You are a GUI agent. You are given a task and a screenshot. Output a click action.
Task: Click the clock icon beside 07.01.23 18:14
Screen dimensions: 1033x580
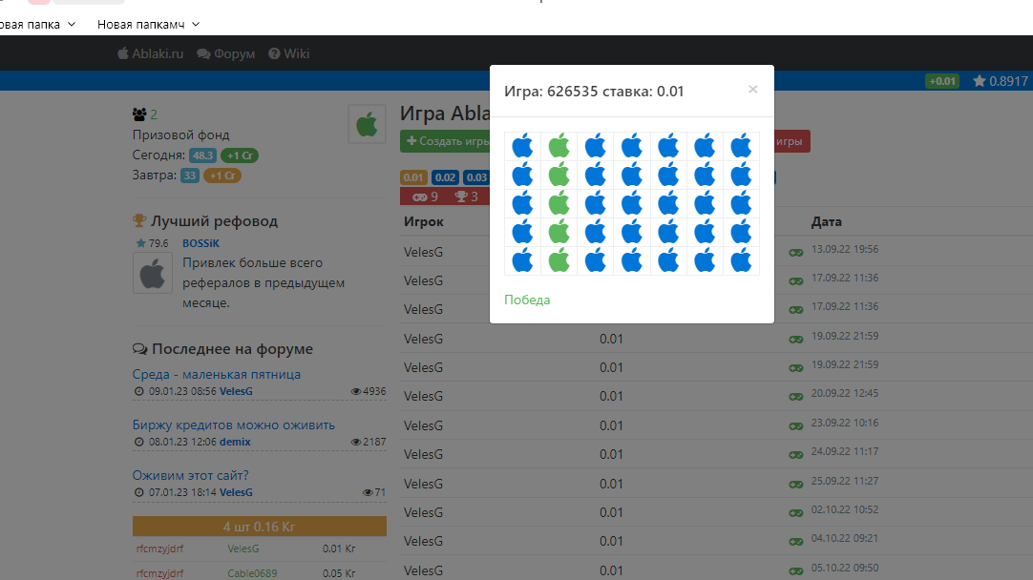coord(139,492)
